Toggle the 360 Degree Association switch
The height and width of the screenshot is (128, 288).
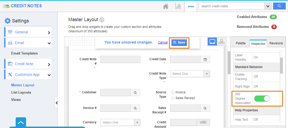(x=262, y=99)
